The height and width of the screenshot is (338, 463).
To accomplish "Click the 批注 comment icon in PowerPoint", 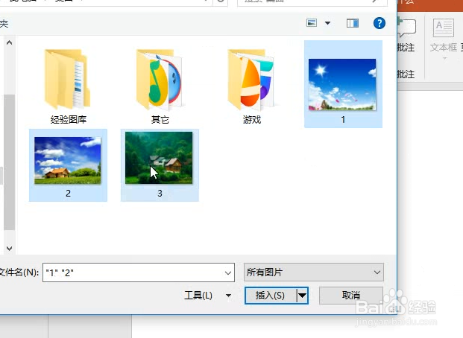I will pyautogui.click(x=406, y=28).
